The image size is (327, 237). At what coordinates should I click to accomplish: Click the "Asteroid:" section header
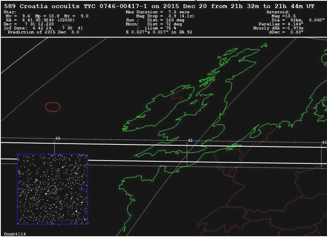point(278,12)
